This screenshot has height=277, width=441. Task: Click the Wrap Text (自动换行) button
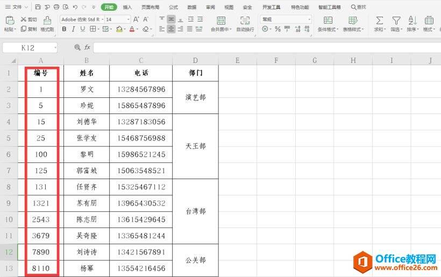(245, 24)
